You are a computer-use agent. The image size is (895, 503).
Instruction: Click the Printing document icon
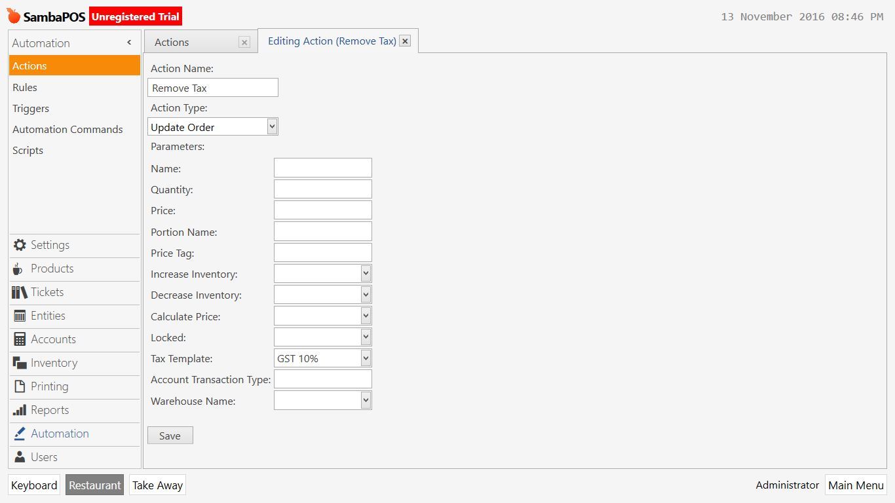(x=20, y=386)
